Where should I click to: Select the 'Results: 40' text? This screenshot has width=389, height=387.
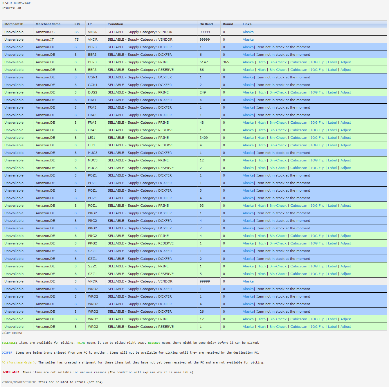coord(11,8)
